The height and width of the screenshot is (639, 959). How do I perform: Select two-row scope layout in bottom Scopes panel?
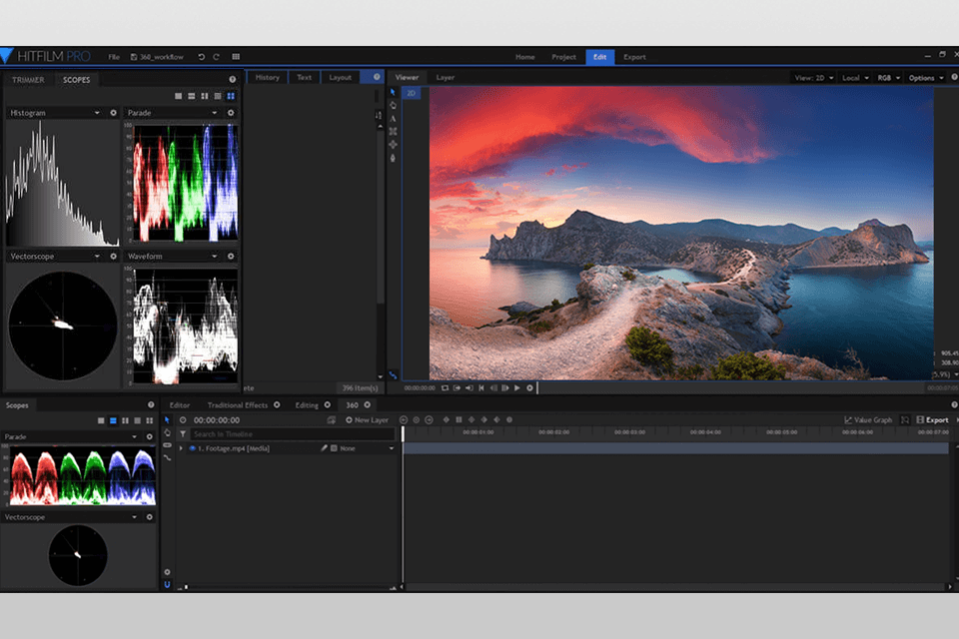pyautogui.click(x=113, y=420)
